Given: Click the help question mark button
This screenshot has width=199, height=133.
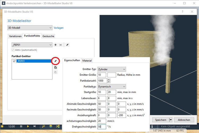Looking at the screenshot, I should 182,12.
